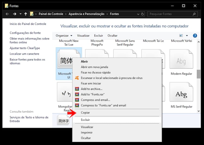This screenshot has height=145, width=204.
Task: Click the scrollbar up arrow
Action: coord(199,42)
